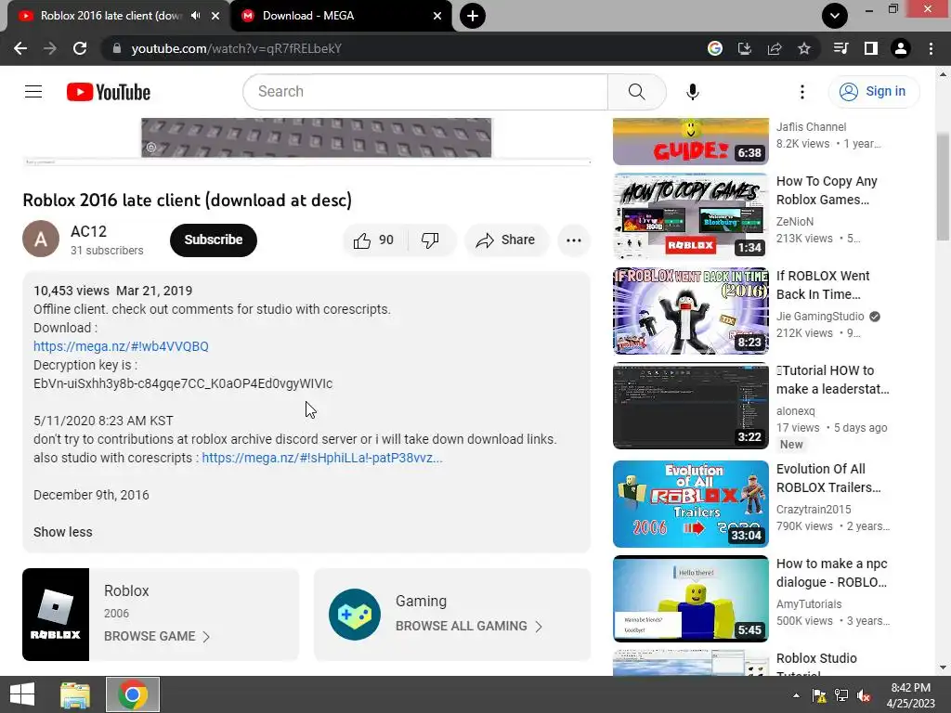The width and height of the screenshot is (951, 713).
Task: Click the page vertical scrollbar thumb
Action: click(x=943, y=187)
